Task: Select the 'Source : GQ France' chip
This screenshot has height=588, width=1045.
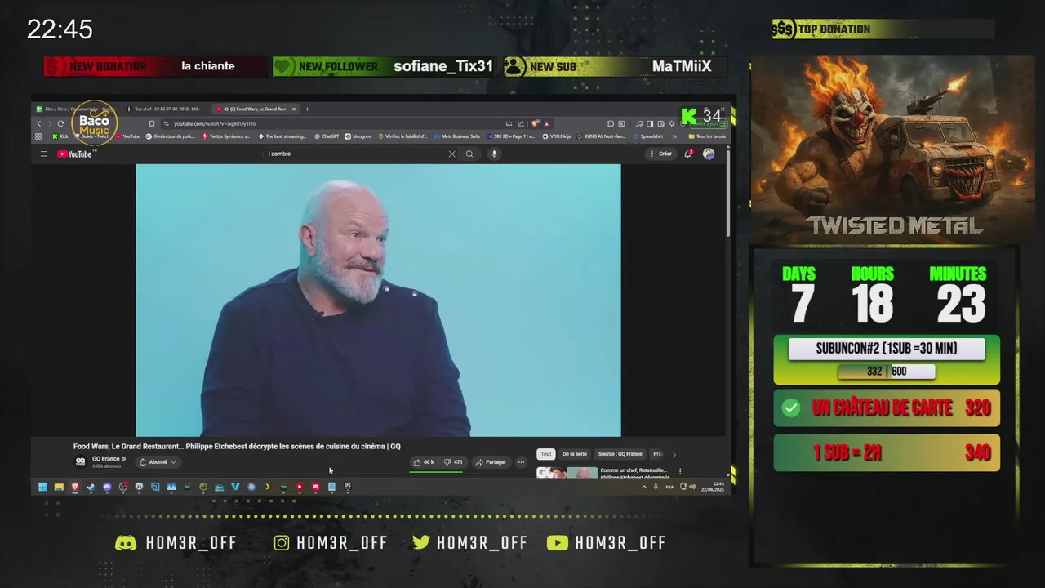Action: 620,454
